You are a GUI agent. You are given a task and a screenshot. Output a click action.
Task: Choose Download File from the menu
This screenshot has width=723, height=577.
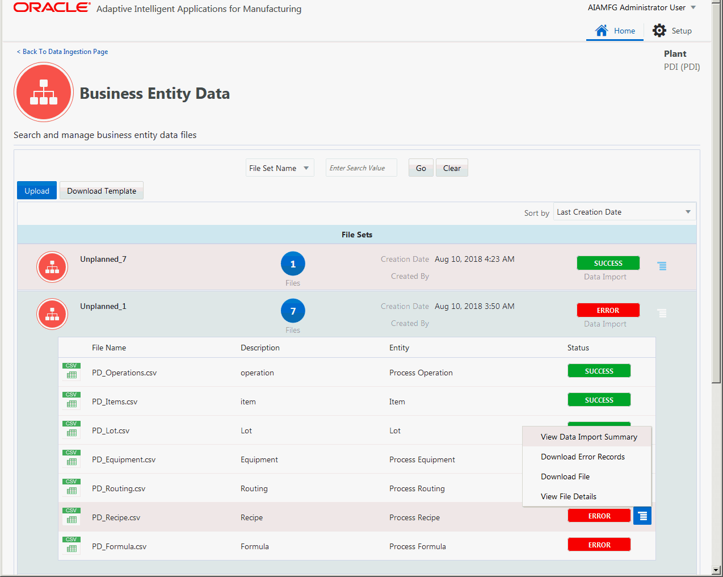click(x=587, y=476)
